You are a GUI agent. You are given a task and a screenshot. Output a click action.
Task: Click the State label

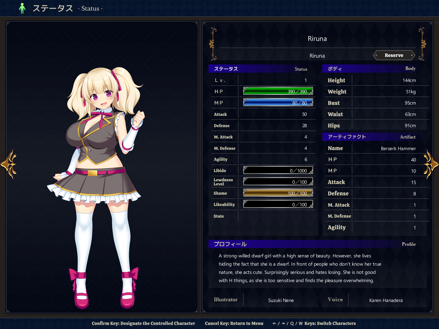click(x=219, y=216)
